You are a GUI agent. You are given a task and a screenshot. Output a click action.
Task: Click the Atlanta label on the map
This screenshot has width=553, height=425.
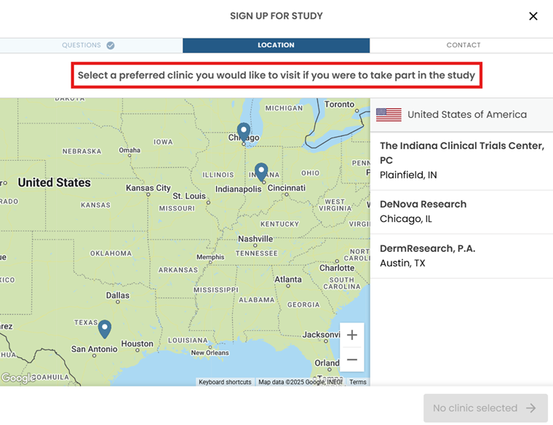pyautogui.click(x=288, y=279)
